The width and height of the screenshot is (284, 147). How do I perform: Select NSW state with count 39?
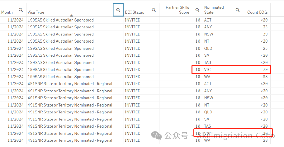click(x=209, y=34)
